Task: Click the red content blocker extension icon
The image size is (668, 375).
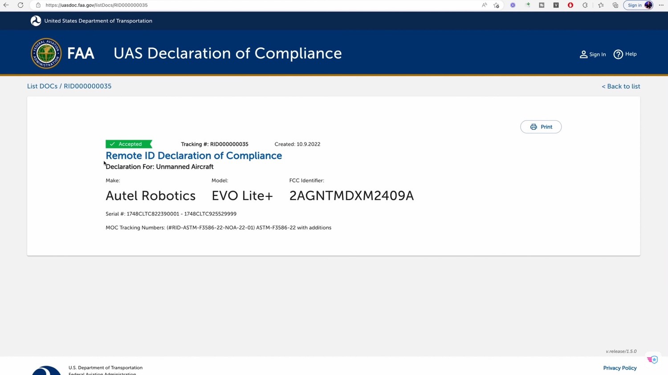Action: (x=570, y=5)
